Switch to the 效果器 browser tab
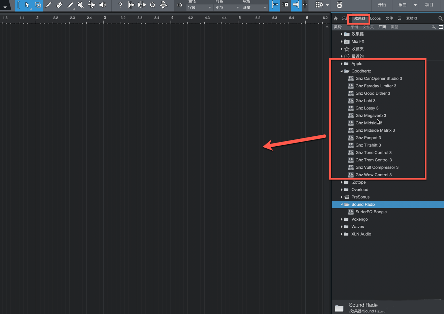The height and width of the screenshot is (314, 444). (x=360, y=19)
